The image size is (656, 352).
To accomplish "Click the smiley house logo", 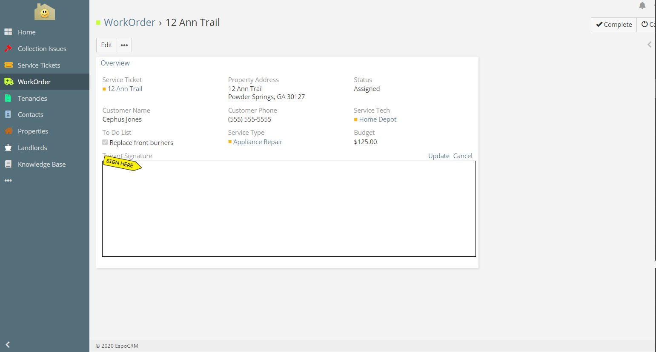I will (x=45, y=12).
